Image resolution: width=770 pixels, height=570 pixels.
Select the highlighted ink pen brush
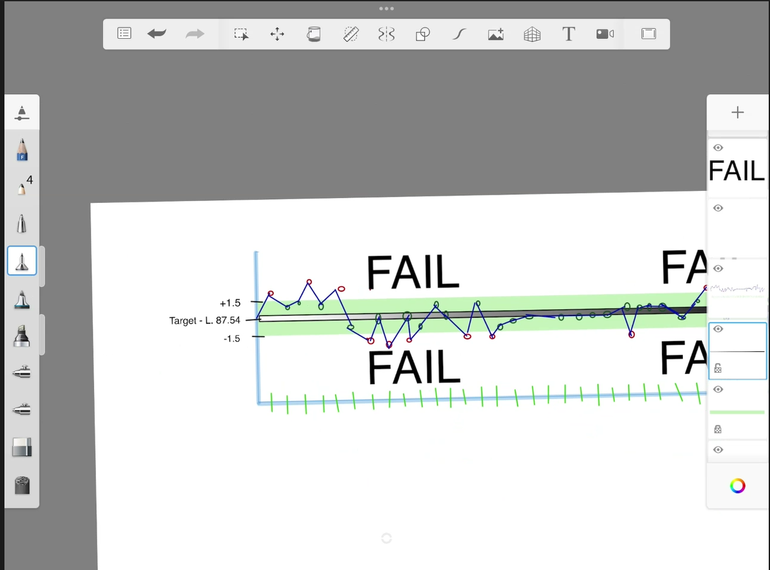22,261
